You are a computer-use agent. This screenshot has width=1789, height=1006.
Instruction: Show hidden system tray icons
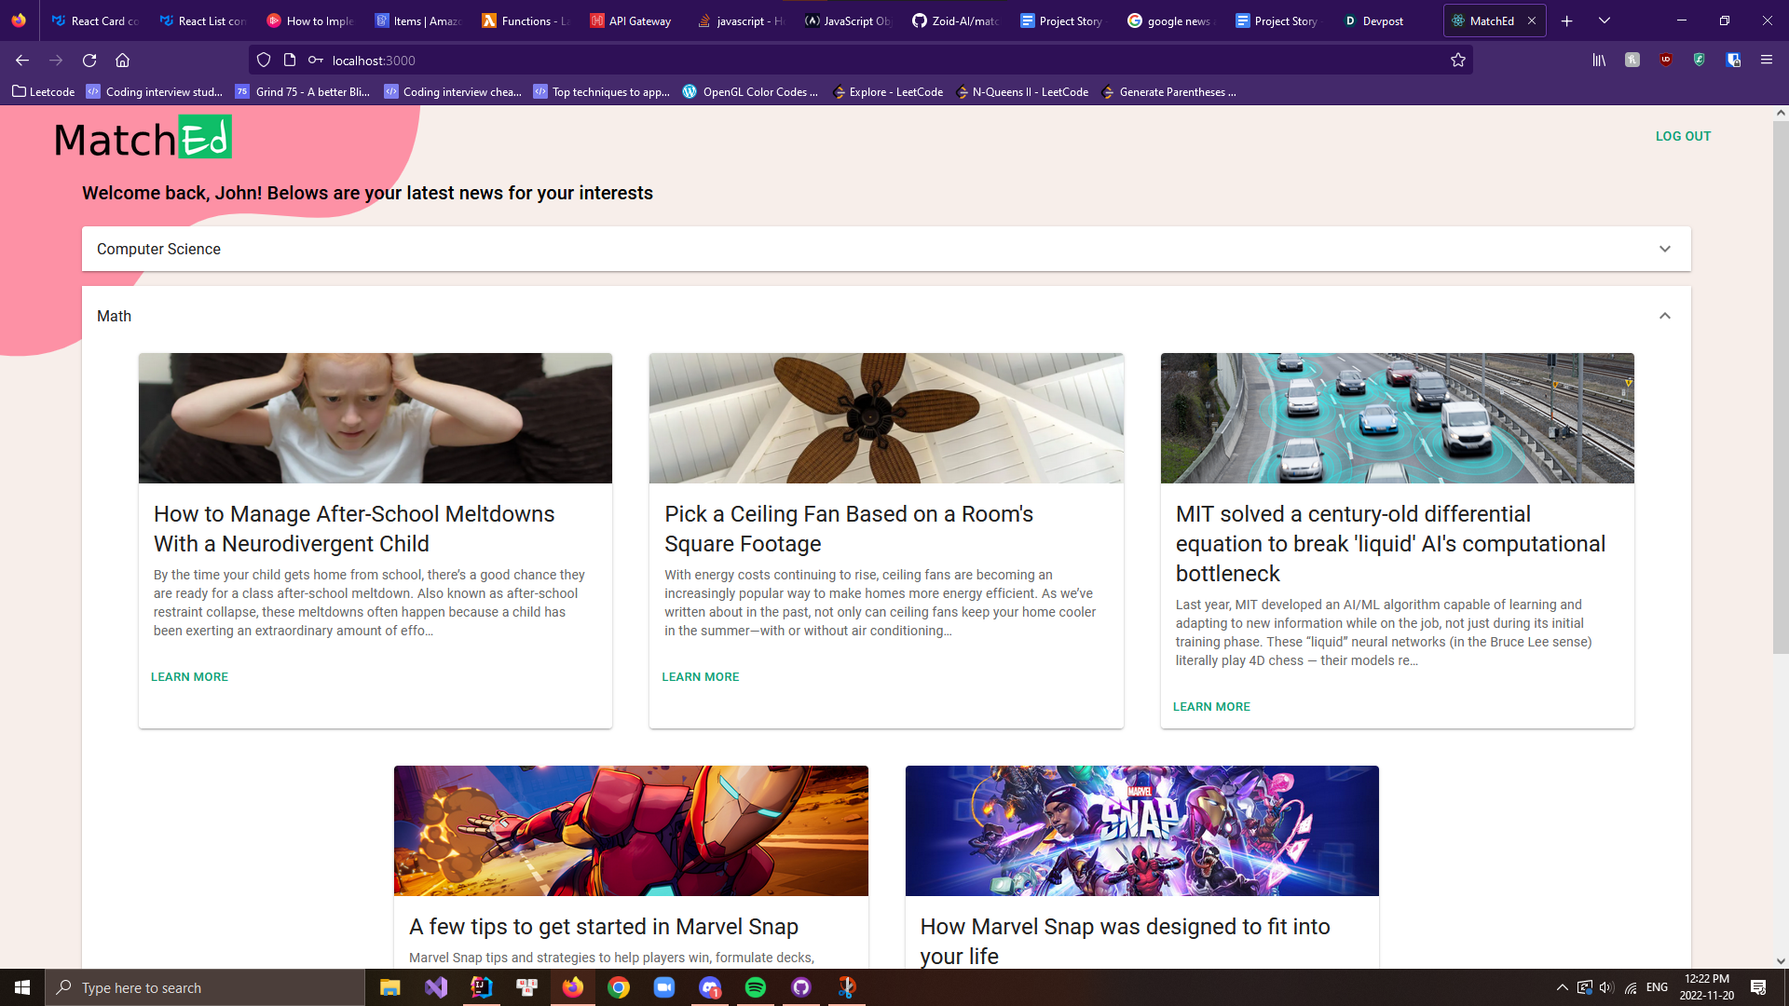pos(1562,987)
